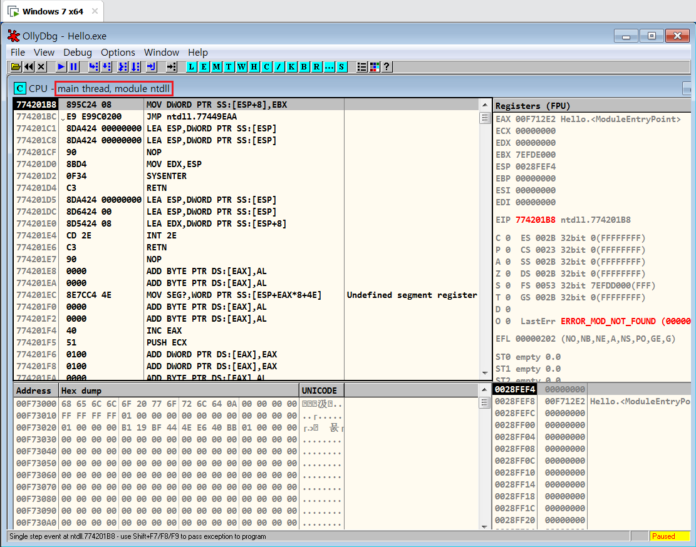This screenshot has height=547, width=696.
Task: Click the Step into icon
Action: (x=94, y=67)
